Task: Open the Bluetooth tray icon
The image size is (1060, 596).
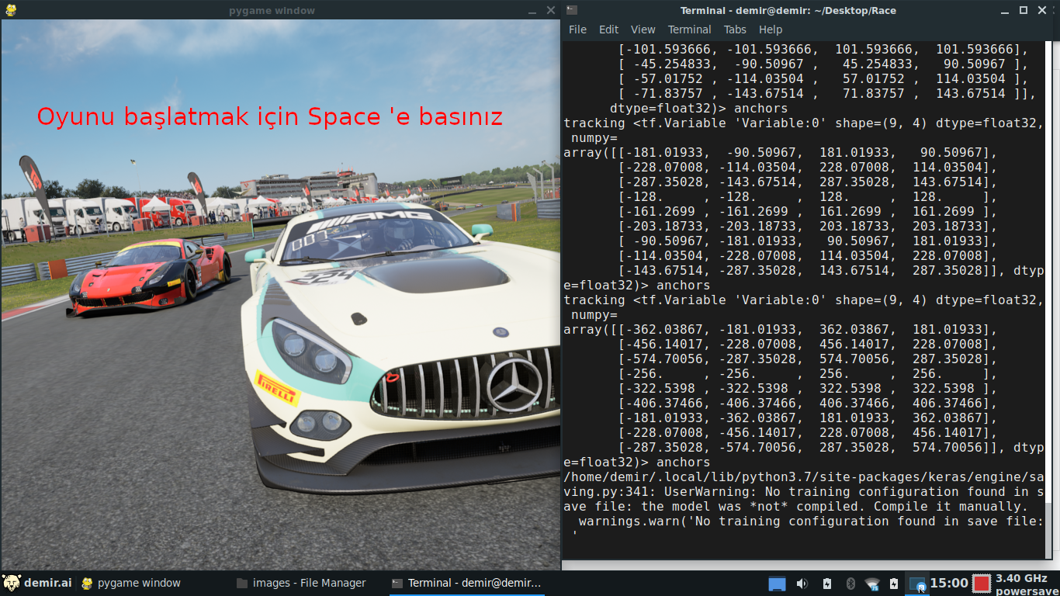Action: click(x=850, y=584)
